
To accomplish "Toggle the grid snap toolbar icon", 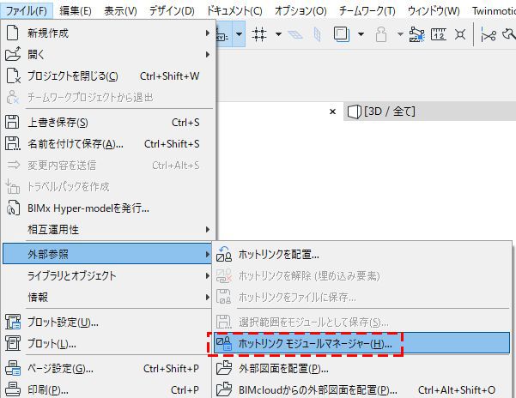I will tap(259, 33).
